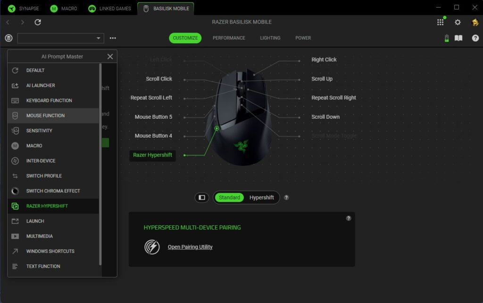Select the Scroll Down assignment
The image size is (483, 303).
(325, 117)
